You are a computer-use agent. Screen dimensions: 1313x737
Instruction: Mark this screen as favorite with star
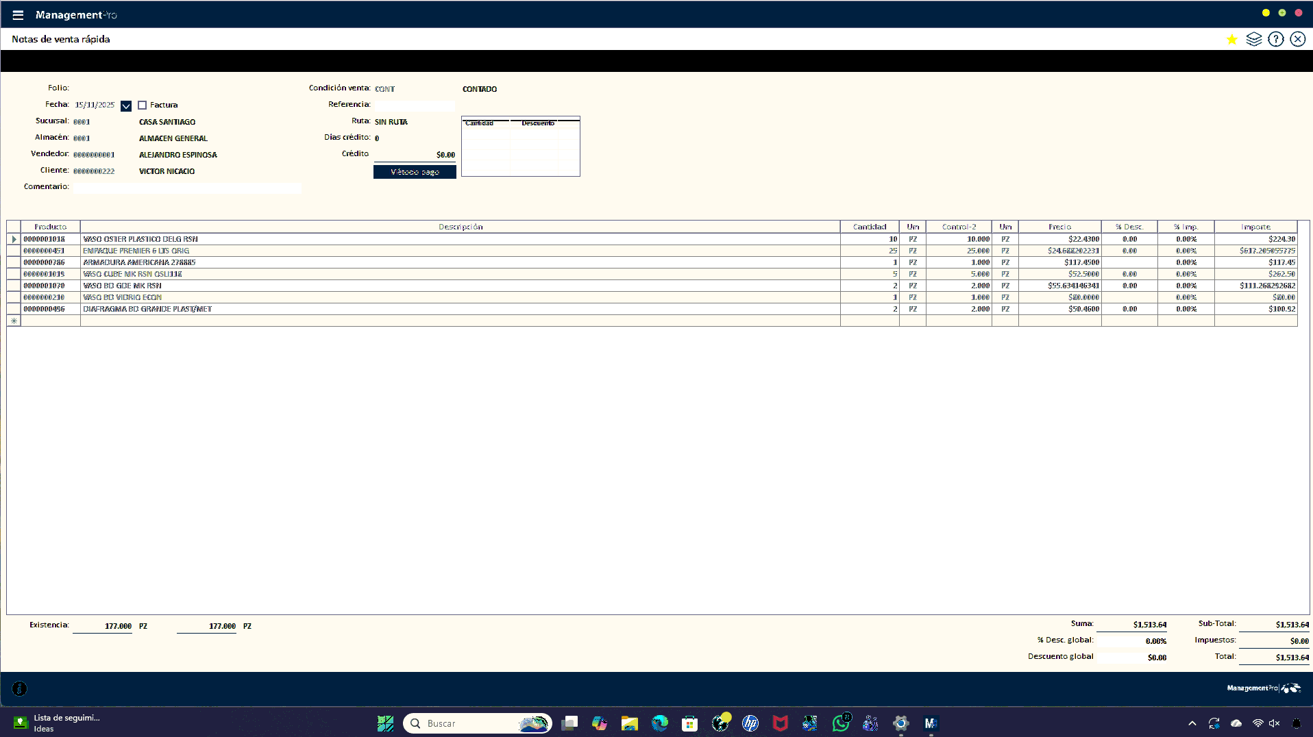click(x=1231, y=40)
